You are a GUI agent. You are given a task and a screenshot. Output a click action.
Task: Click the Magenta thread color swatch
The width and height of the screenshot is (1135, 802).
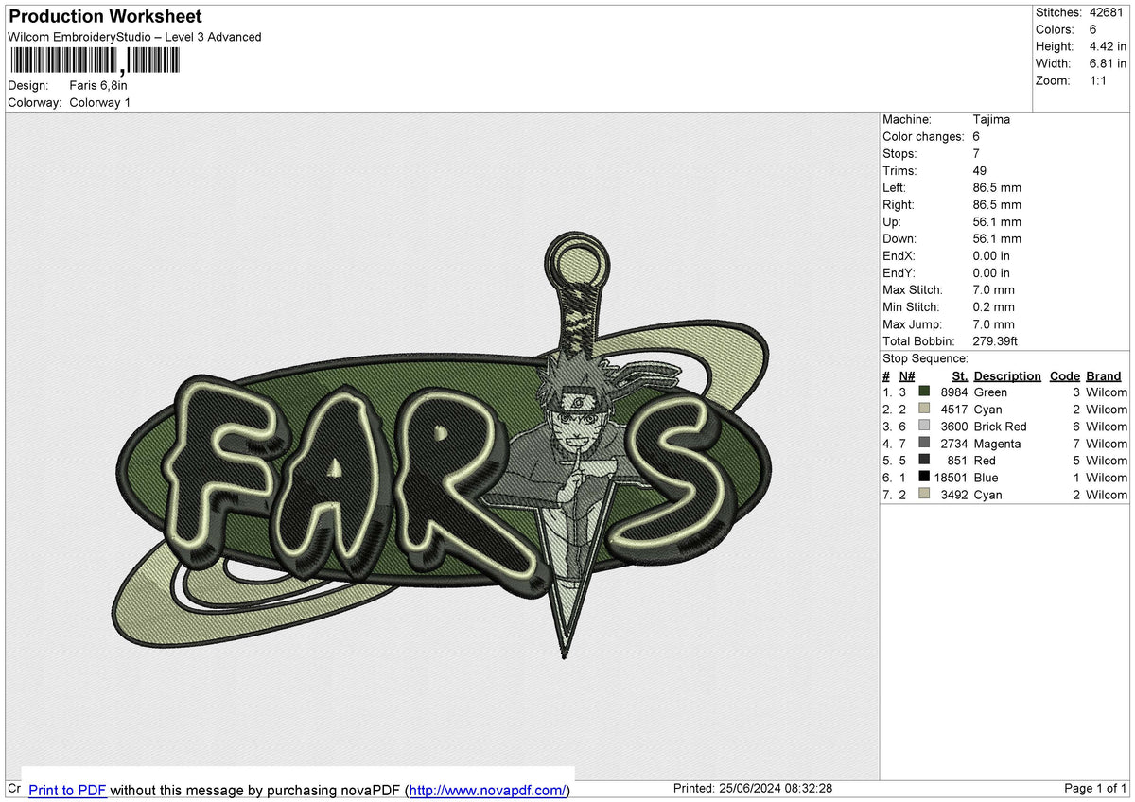tap(924, 444)
